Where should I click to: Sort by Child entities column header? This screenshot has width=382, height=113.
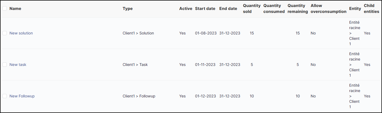coord(371,9)
